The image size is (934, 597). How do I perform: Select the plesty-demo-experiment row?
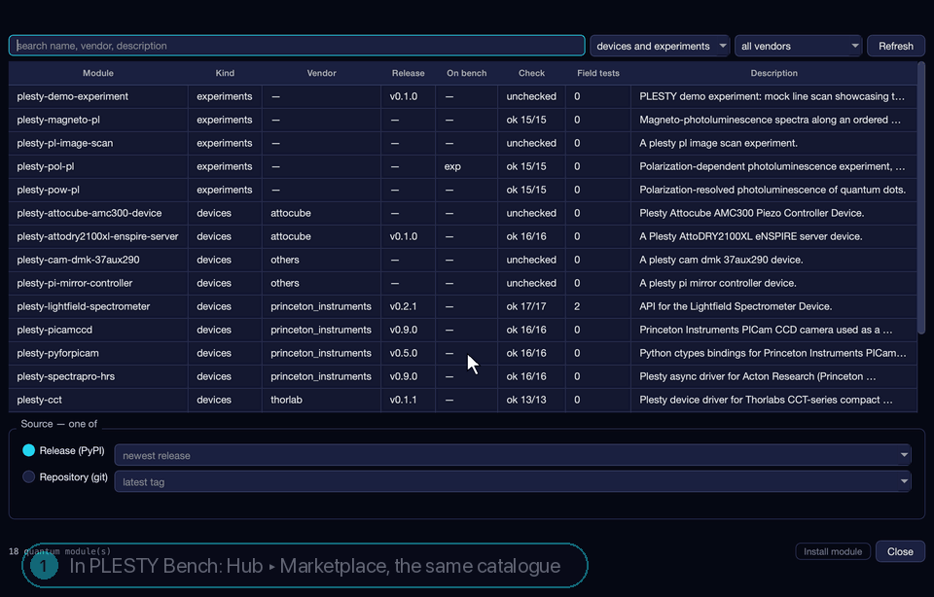pos(463,96)
